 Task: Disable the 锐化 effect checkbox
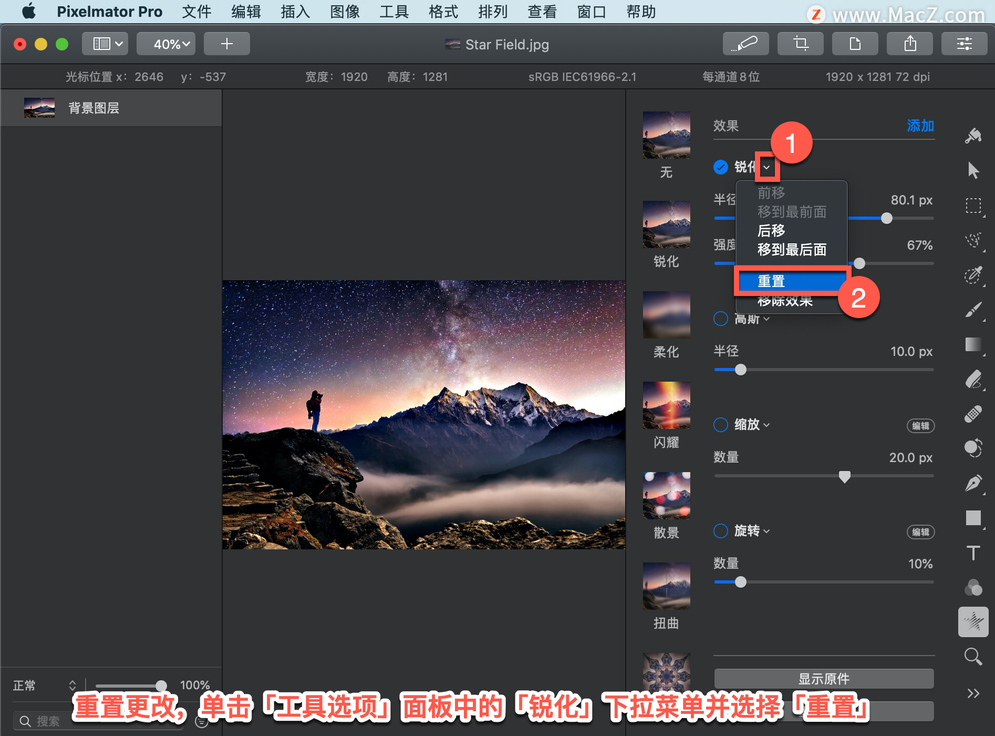721,167
